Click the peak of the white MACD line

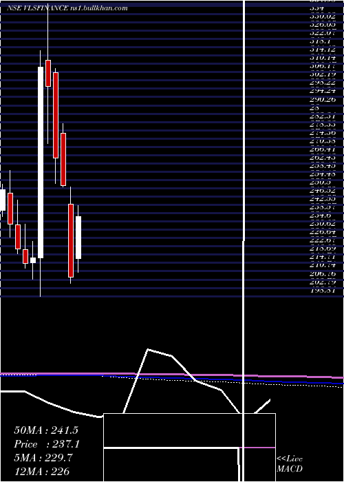coord(148,349)
